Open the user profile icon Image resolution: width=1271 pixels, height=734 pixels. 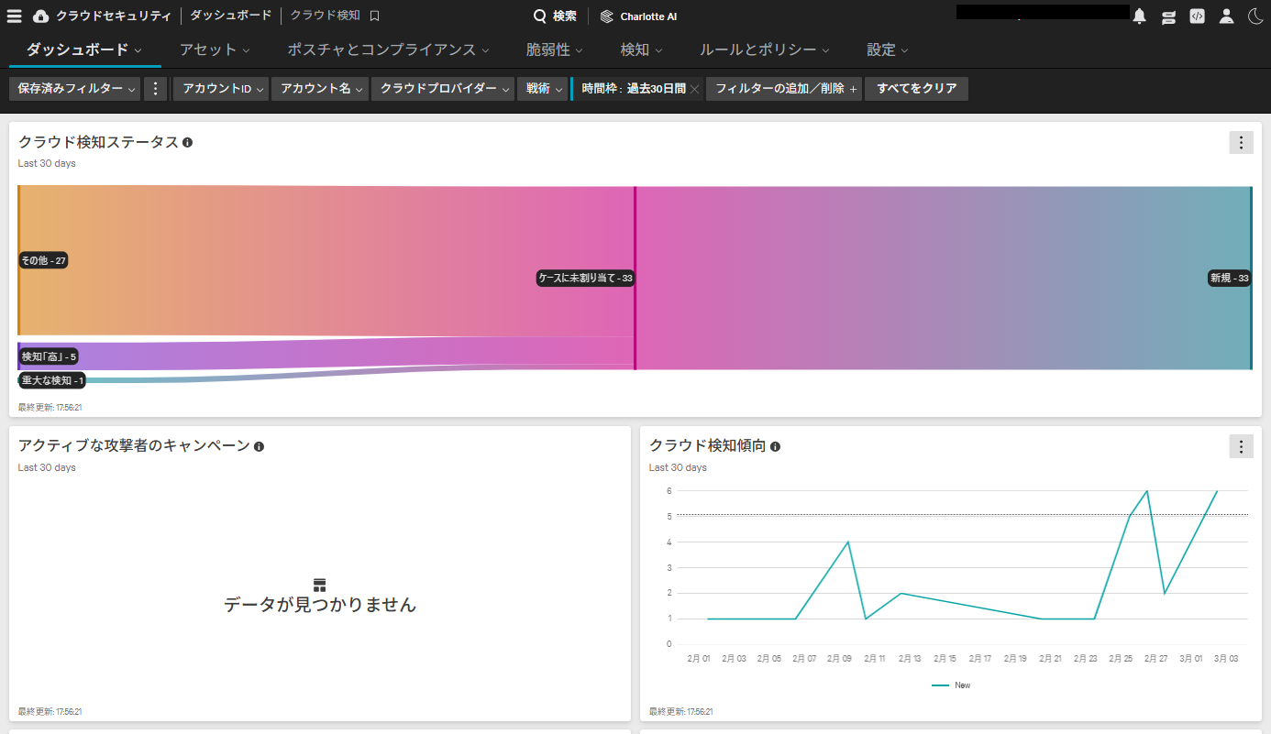coord(1226,16)
